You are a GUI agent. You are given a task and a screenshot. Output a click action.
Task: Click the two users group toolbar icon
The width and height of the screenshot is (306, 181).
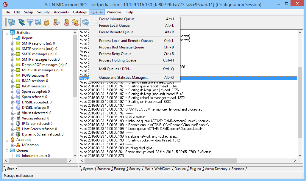(75, 22)
